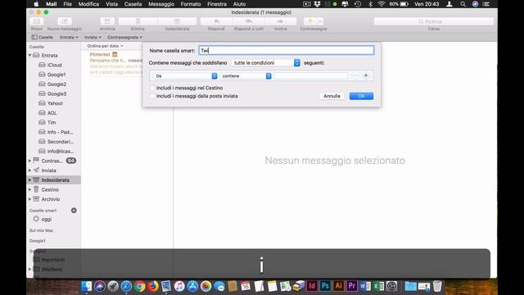Screen dimensions: 524x295
Task: Click the Nuovo messaggio compose icon
Action: tap(65, 21)
